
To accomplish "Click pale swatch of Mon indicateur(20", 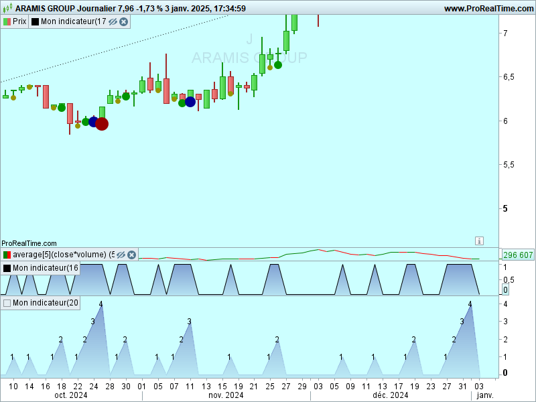I will click(x=7, y=304).
